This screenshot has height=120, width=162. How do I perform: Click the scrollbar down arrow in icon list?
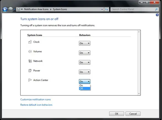point(139,93)
